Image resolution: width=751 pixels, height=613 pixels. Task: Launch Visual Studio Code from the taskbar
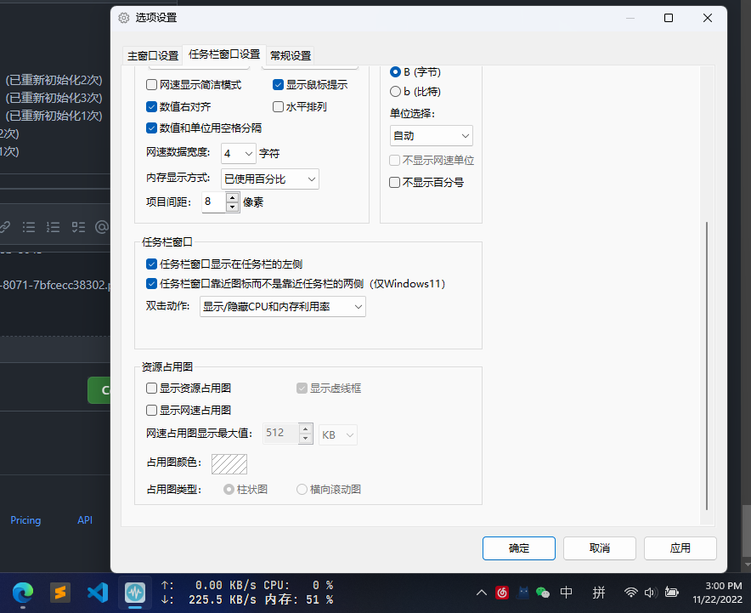click(96, 593)
